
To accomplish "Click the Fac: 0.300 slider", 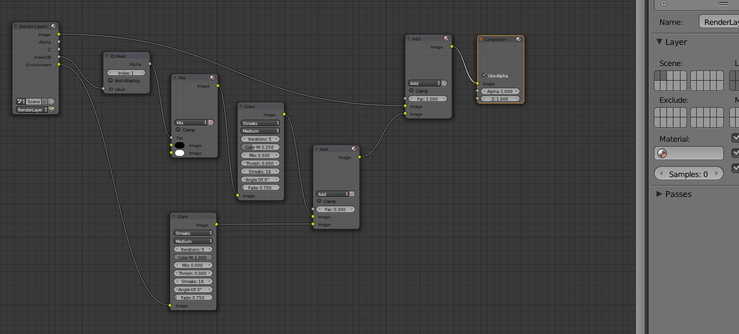I will pos(335,209).
